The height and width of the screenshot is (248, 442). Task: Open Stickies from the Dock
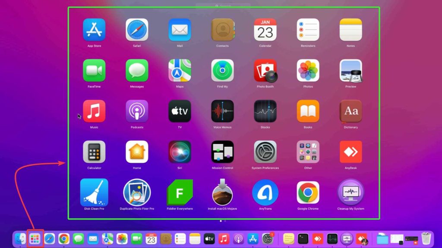pos(289,239)
